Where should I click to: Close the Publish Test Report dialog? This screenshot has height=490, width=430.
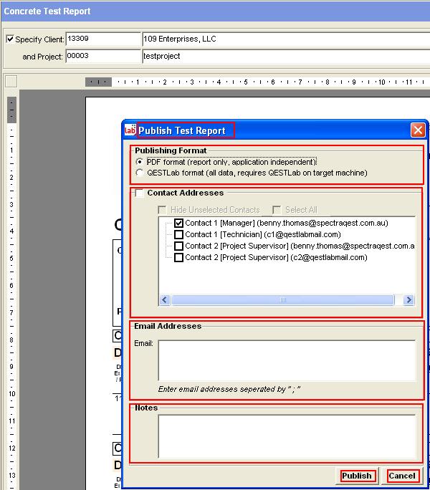coord(418,130)
